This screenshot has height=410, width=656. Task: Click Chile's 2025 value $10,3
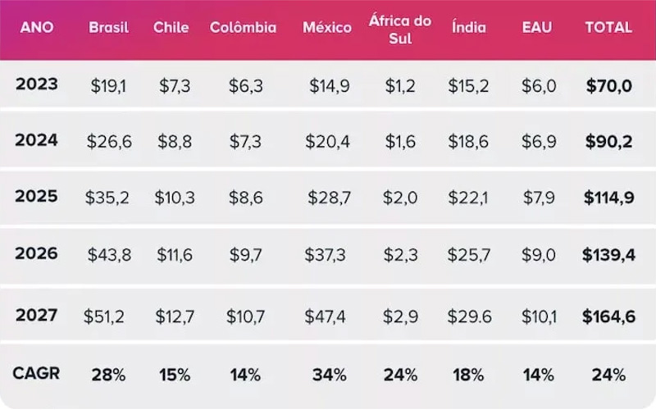point(175,198)
